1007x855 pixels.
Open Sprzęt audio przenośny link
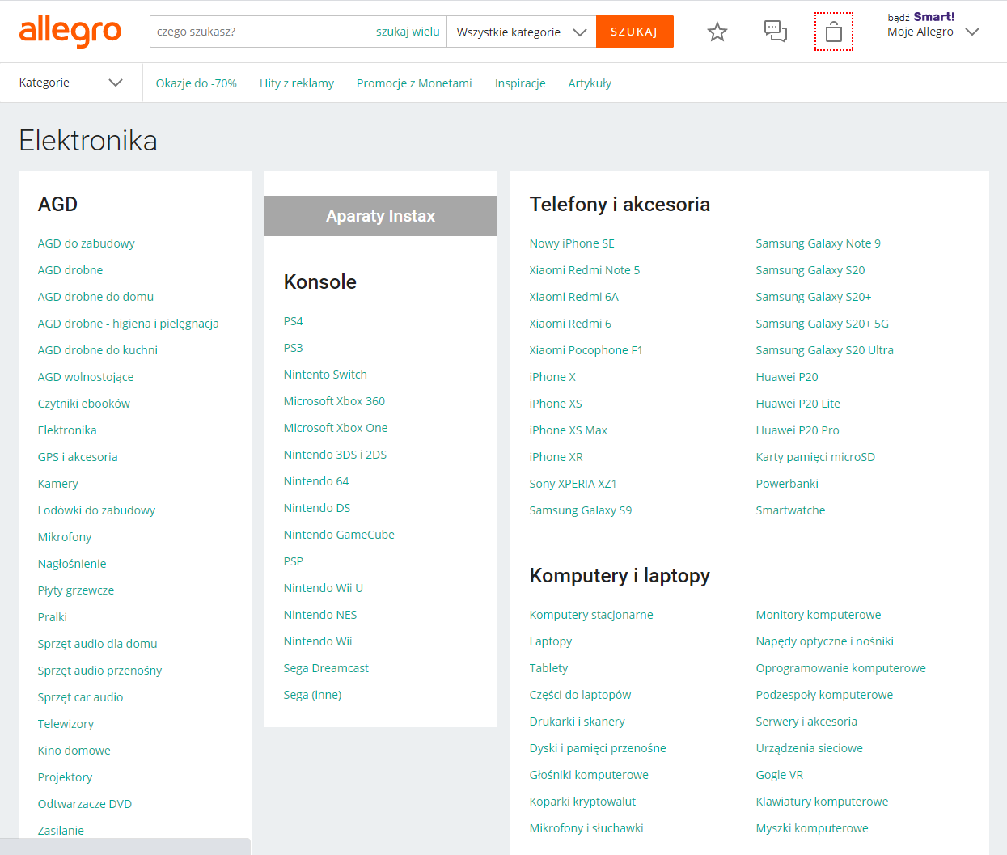pos(100,671)
